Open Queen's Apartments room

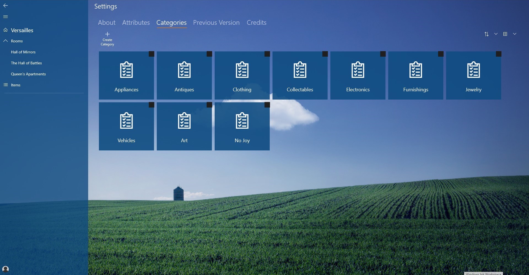(x=28, y=74)
